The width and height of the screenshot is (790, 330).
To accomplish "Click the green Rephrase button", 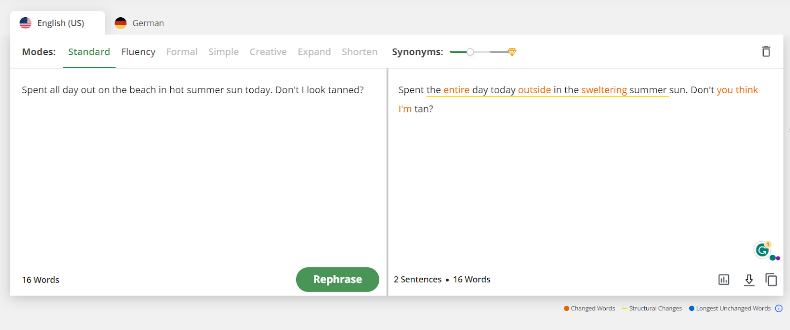I will [x=338, y=280].
